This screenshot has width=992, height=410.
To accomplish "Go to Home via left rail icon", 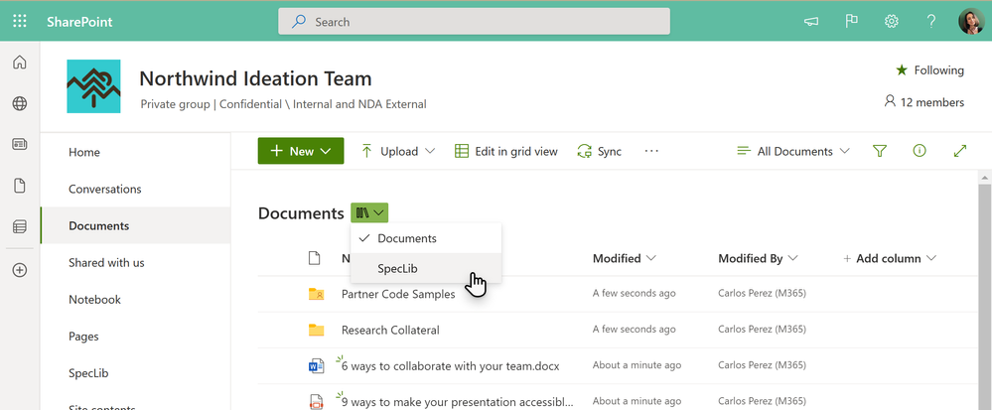I will pyautogui.click(x=20, y=62).
